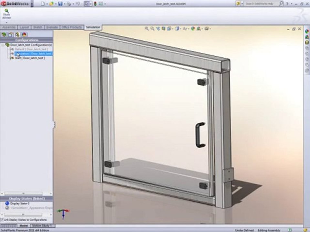The width and height of the screenshot is (310, 232).
Task: Print the document
Action: (69, 4)
